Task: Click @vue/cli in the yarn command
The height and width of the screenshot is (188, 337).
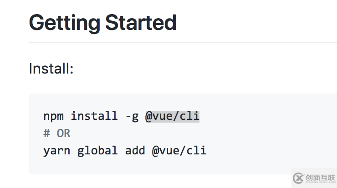Action: point(179,150)
